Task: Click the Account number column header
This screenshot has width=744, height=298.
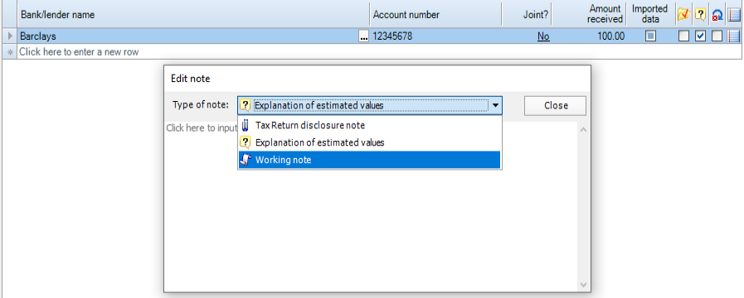Action: tap(435, 15)
